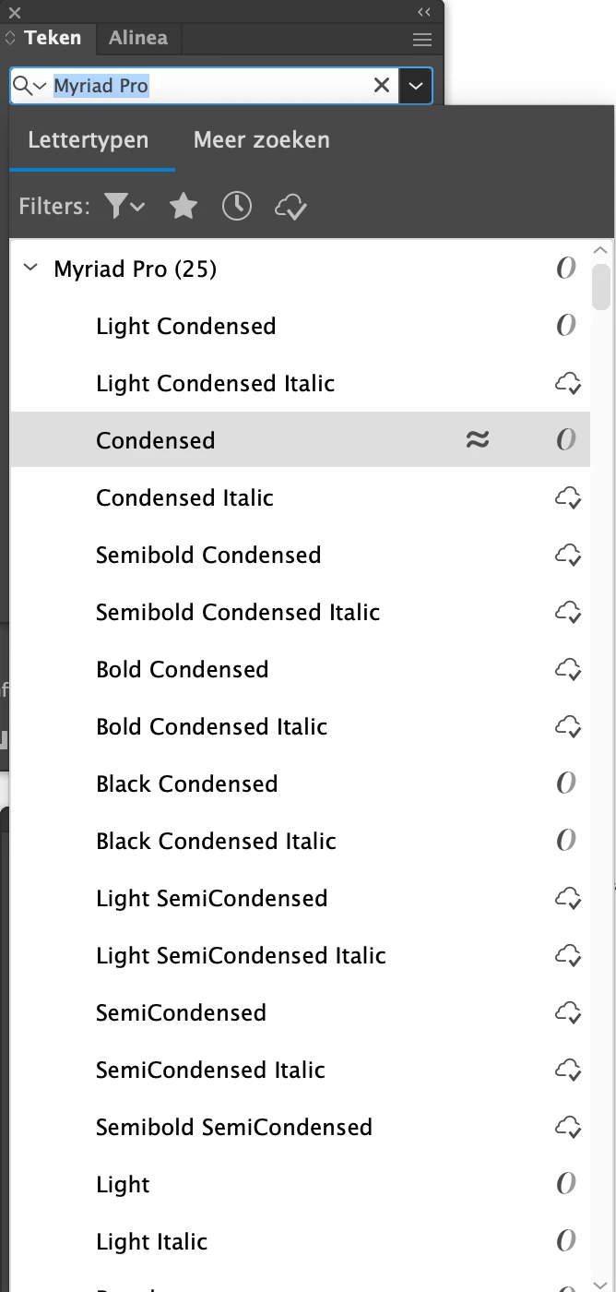Select Semibold Condensed Italic font style
Image resolution: width=616 pixels, height=1292 pixels.
pyautogui.click(x=237, y=613)
